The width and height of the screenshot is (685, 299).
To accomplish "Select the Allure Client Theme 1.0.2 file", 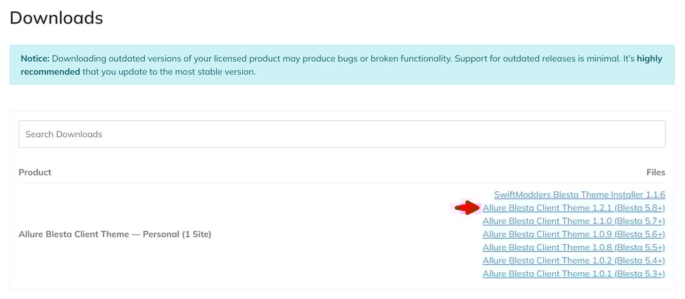I will click(573, 260).
